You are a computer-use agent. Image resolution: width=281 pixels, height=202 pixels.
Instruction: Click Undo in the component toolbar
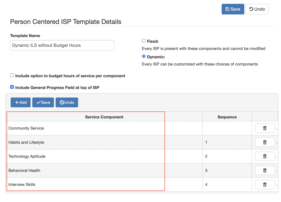pyautogui.click(x=67, y=102)
